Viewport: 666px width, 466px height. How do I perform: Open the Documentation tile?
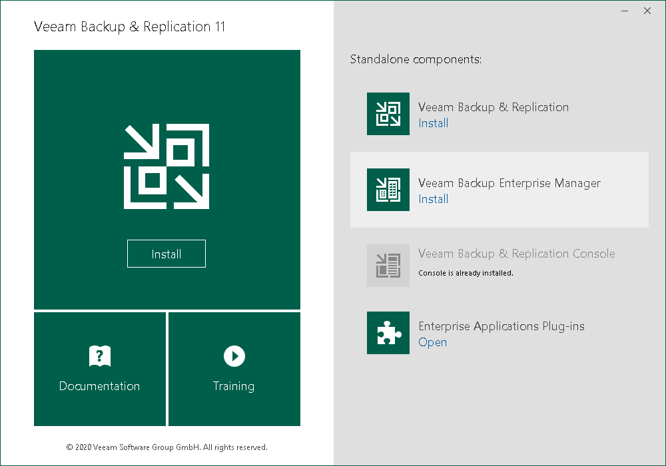99,369
